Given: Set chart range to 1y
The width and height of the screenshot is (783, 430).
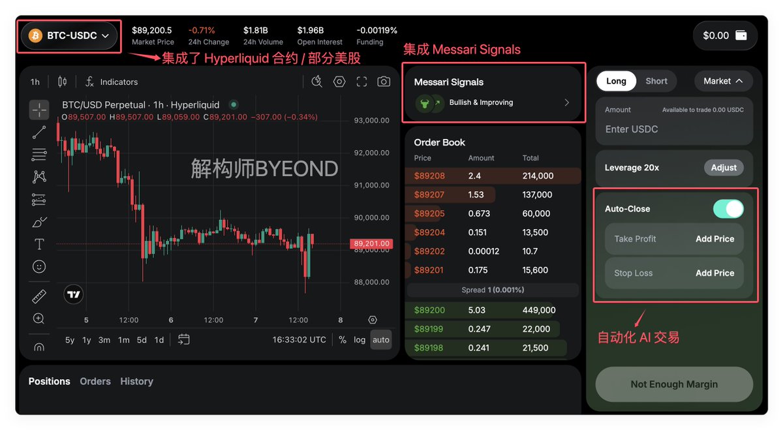Looking at the screenshot, I should click(x=86, y=339).
